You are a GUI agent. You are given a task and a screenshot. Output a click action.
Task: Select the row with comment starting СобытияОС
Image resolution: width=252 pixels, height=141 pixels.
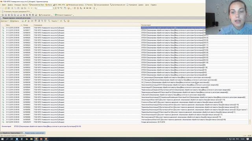pyautogui.click(x=124, y=95)
